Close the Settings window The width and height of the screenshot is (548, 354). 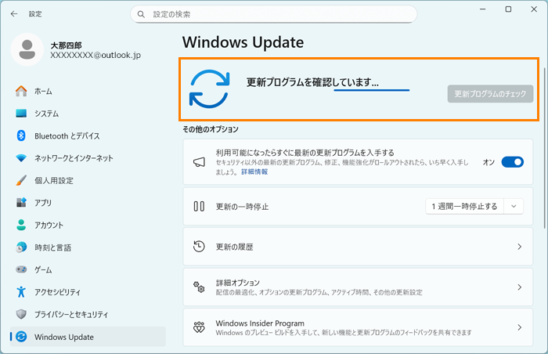(x=534, y=9)
